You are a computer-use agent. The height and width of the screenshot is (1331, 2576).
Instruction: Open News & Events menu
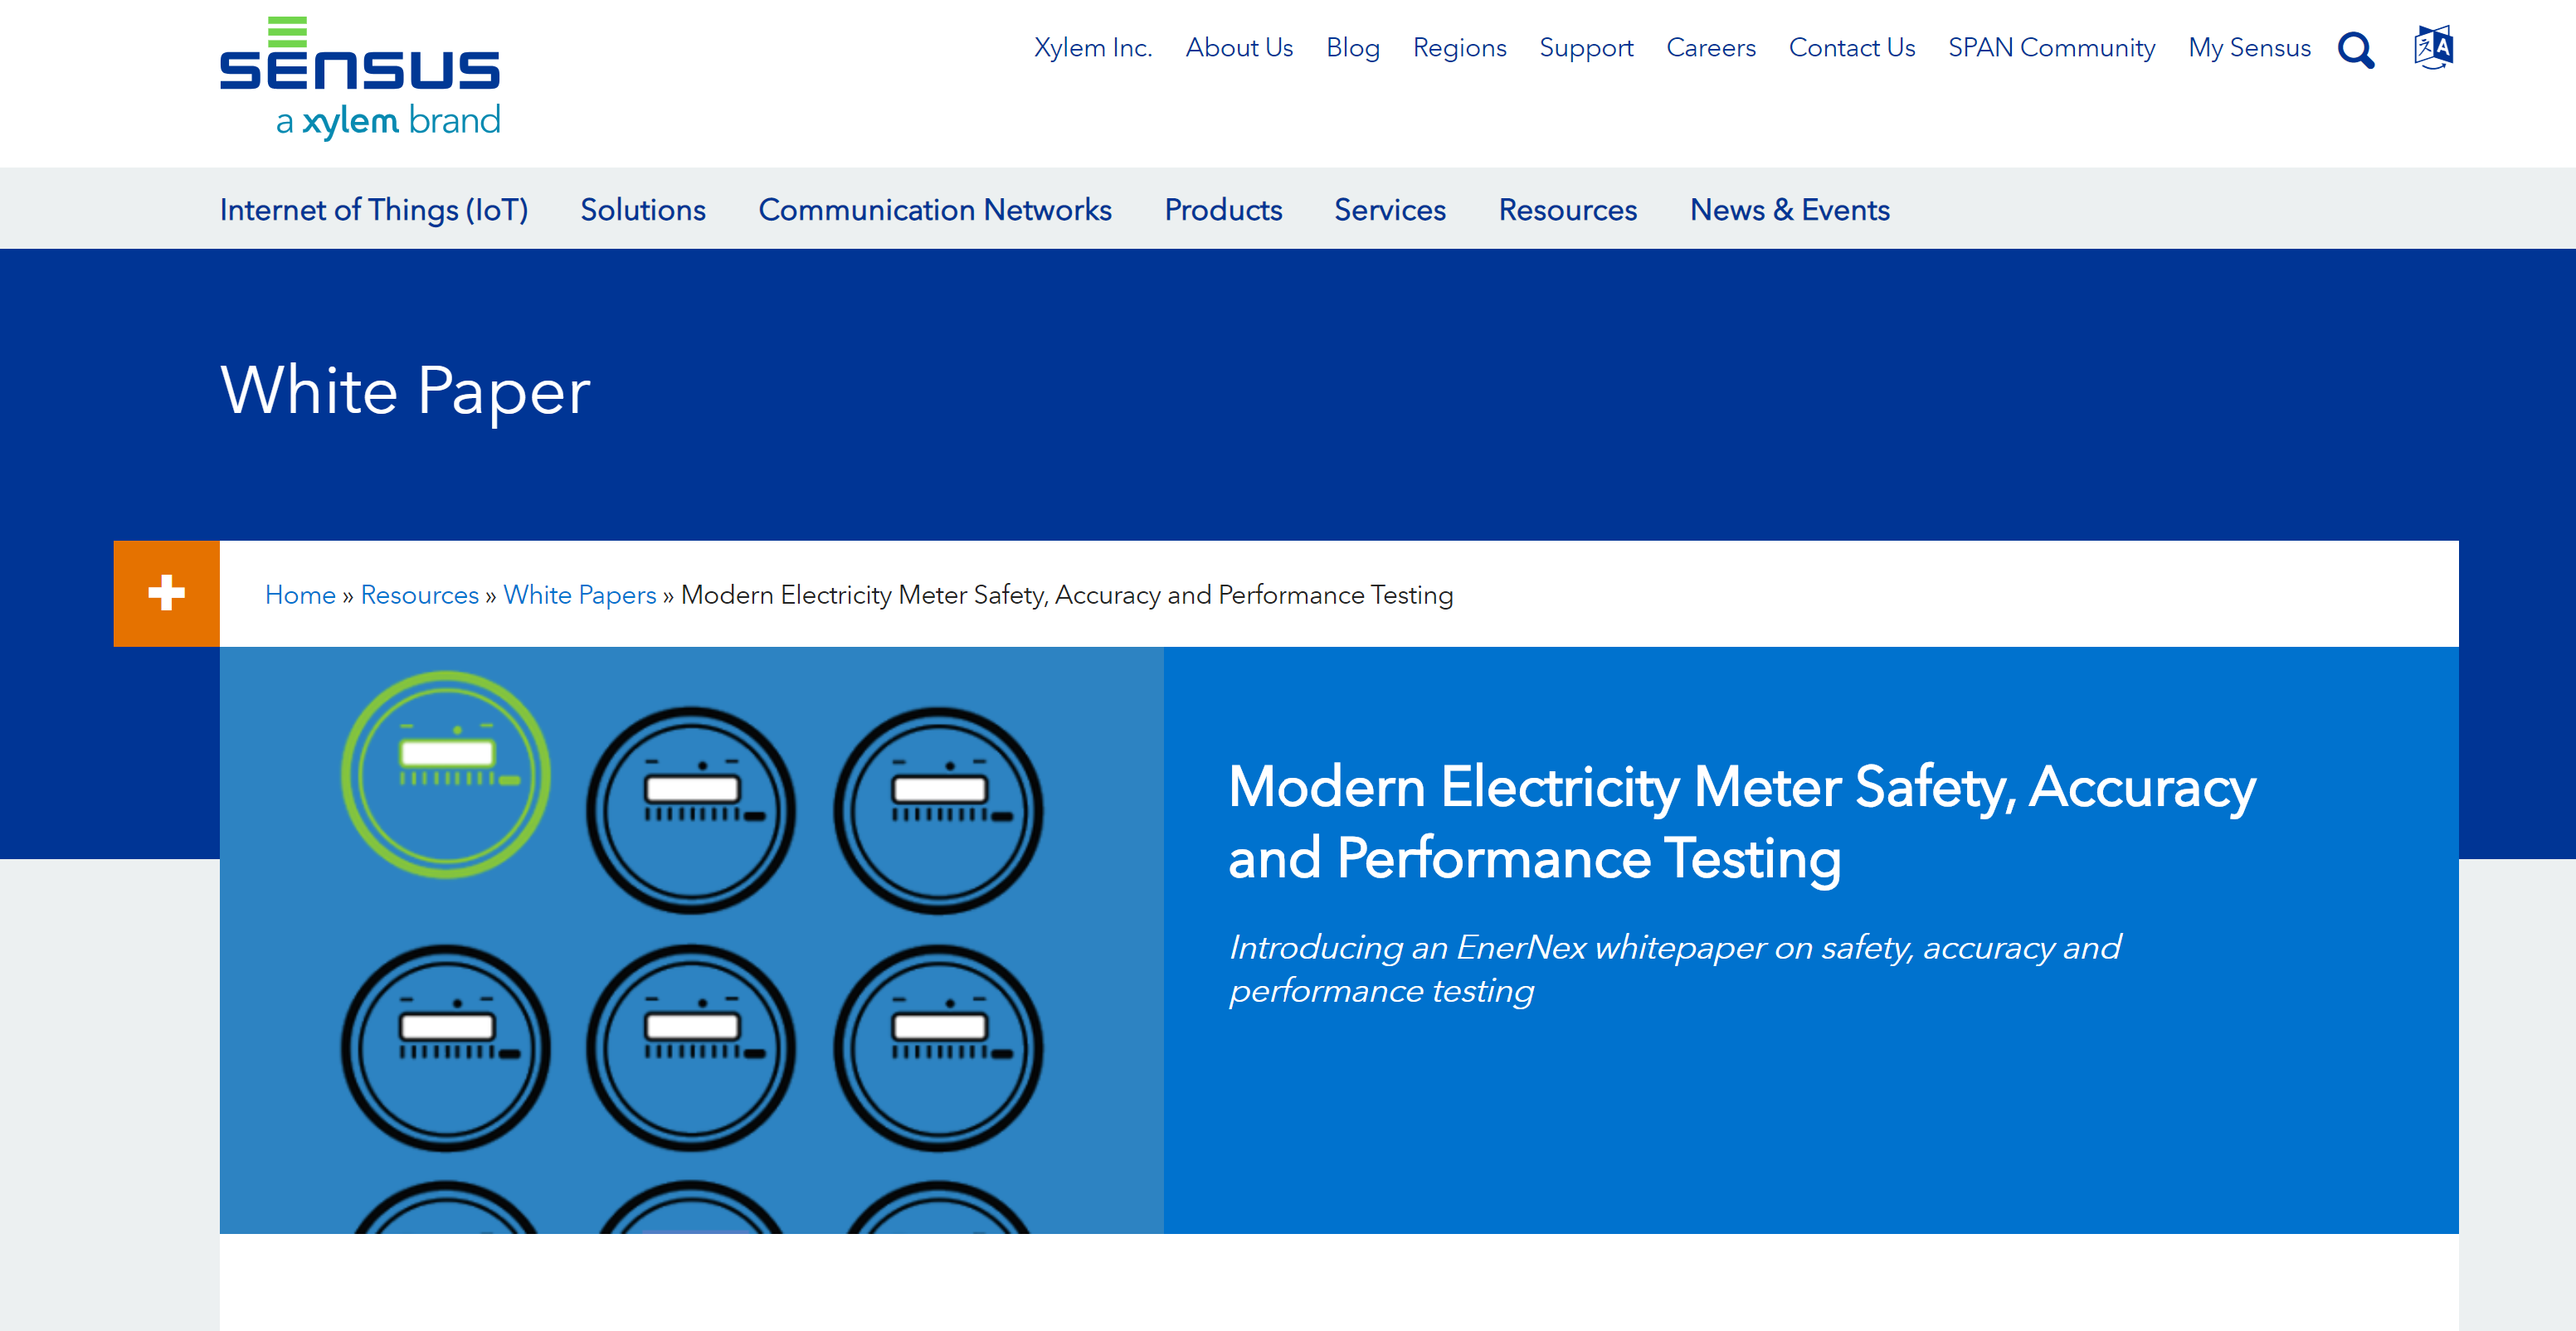(x=1790, y=210)
